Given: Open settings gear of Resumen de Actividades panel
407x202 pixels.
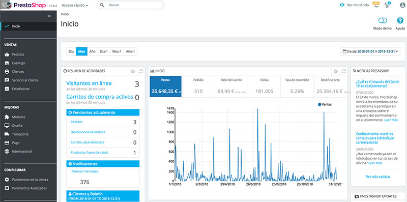Looking at the screenshot, I should point(133,71).
